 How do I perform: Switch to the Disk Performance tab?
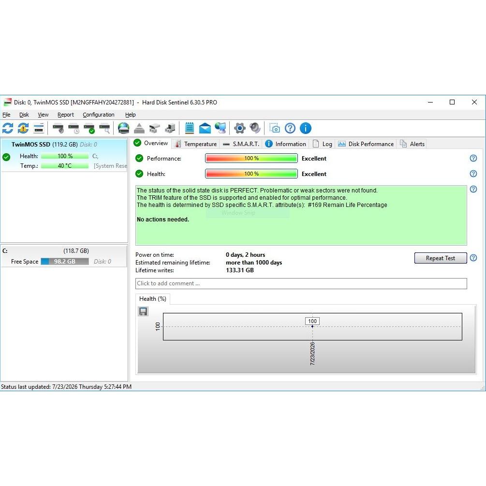coord(366,144)
